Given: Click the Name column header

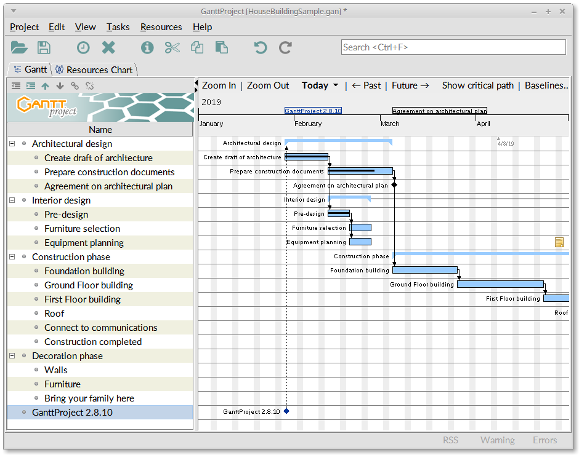Looking at the screenshot, I should click(100, 129).
